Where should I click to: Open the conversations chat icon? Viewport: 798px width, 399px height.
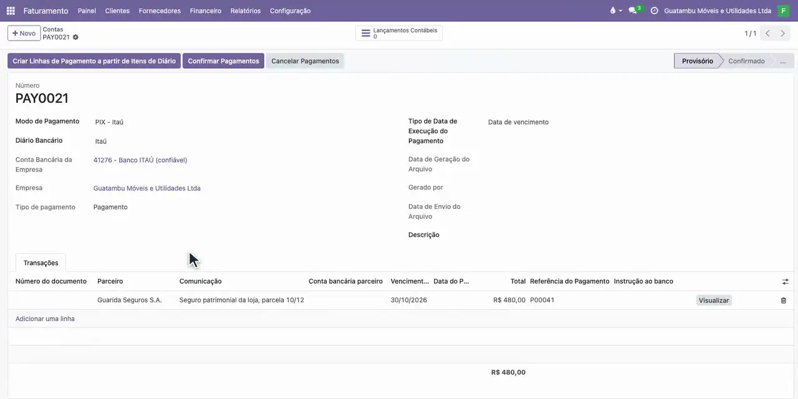[633, 11]
